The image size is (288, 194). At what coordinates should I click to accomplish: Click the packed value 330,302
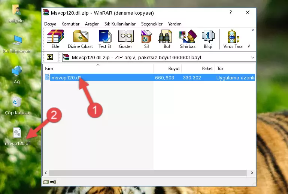[192, 78]
